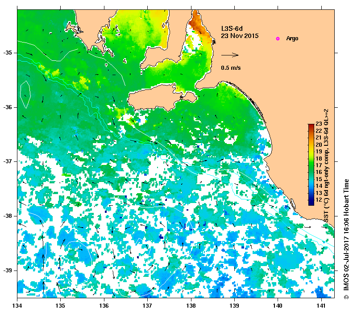Click longitude label 135
This screenshot has height=313, width=353.
pyautogui.click(x=60, y=306)
